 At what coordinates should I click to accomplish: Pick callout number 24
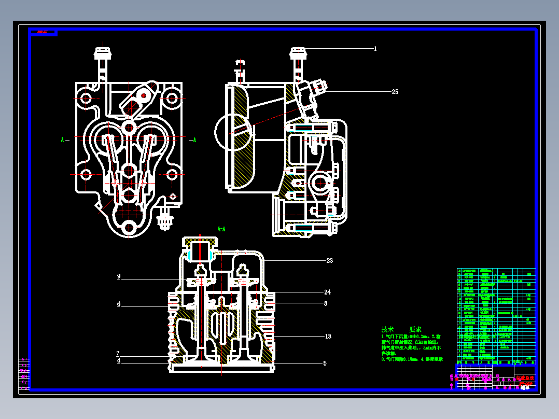pyautogui.click(x=327, y=292)
